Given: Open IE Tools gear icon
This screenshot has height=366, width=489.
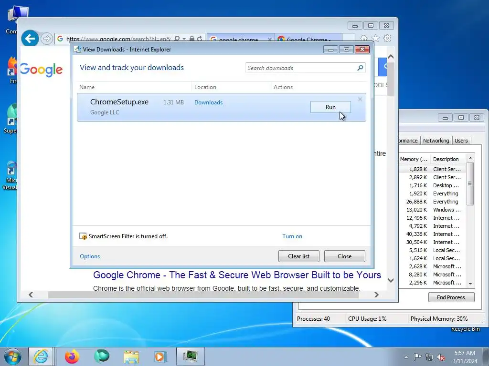Looking at the screenshot, I should (x=387, y=38).
